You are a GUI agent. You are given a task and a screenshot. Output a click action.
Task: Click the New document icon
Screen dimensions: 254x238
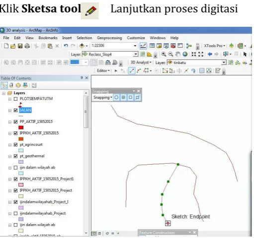tap(6, 46)
